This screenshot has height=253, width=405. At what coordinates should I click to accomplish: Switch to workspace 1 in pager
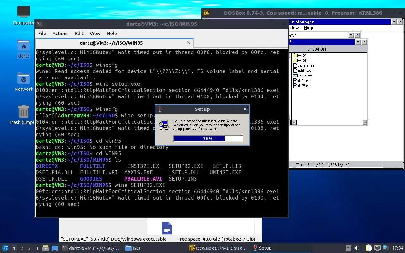tap(14, 248)
